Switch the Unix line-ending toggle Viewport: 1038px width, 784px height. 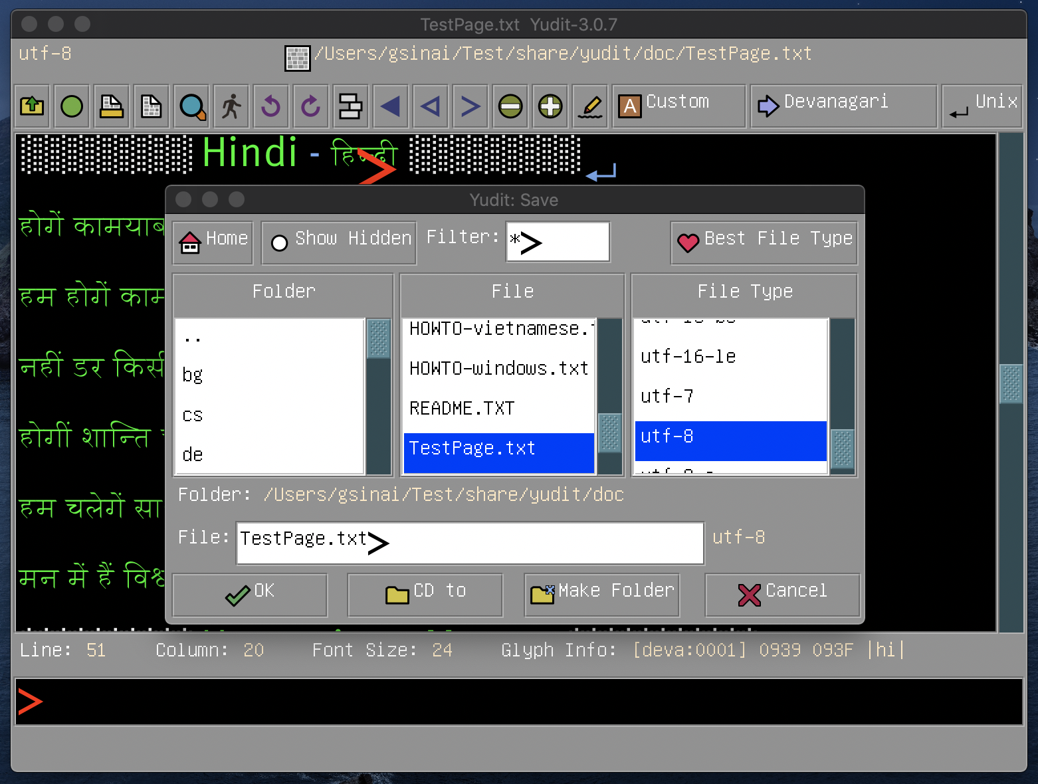click(x=982, y=106)
